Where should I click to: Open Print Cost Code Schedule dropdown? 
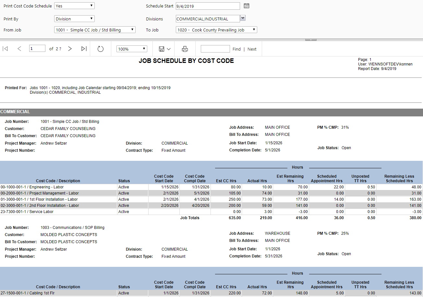click(x=74, y=6)
